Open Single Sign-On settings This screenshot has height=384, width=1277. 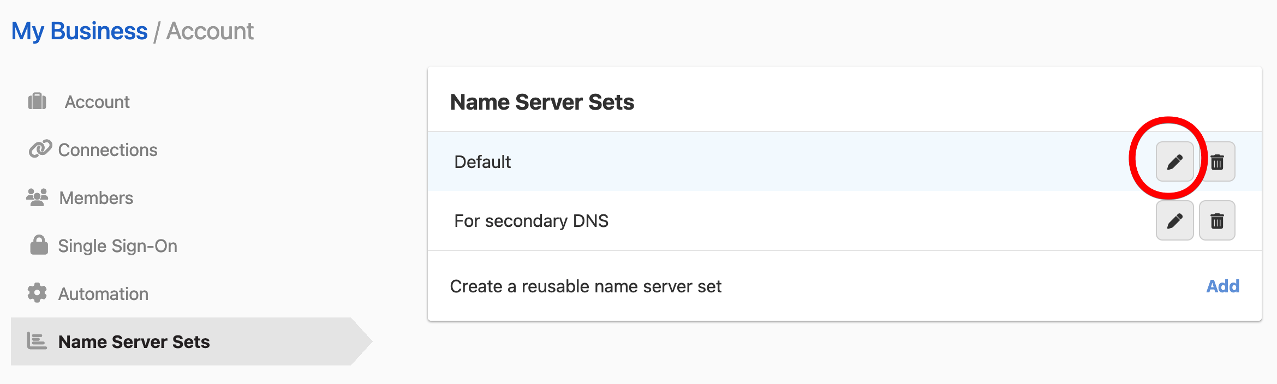[117, 246]
